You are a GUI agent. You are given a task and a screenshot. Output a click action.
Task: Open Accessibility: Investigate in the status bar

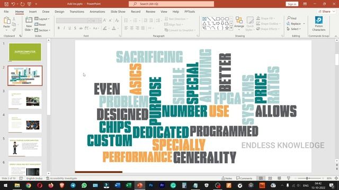pos(61,178)
